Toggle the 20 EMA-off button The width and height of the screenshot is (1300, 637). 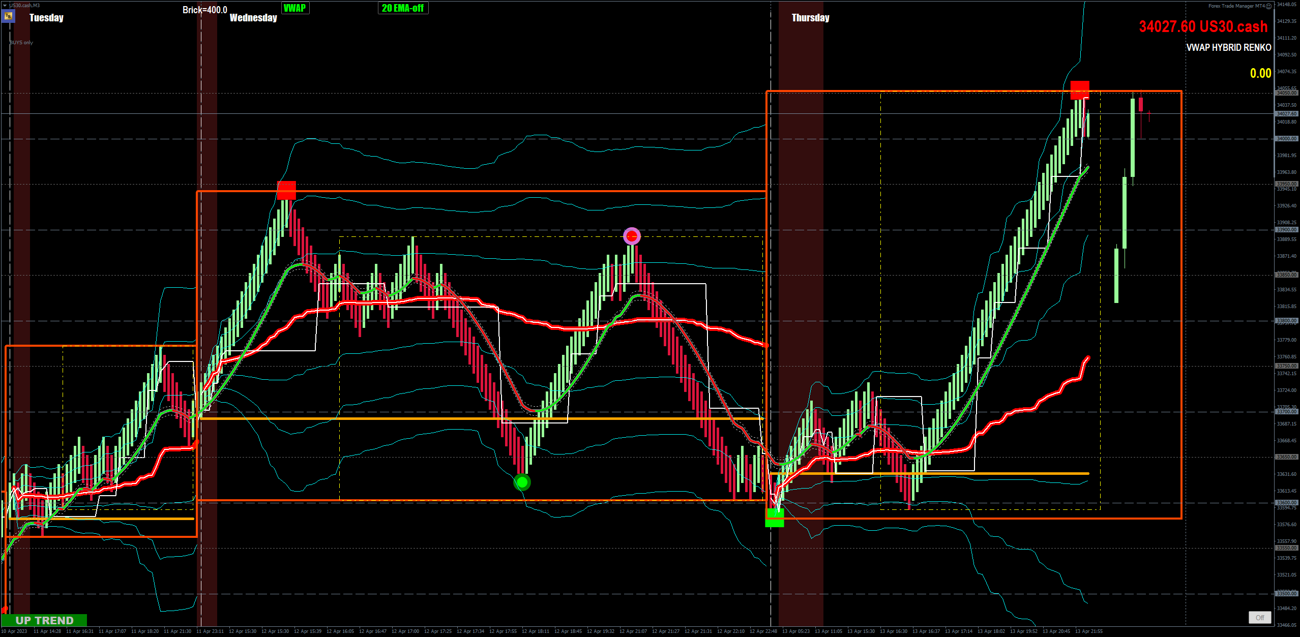pos(402,8)
